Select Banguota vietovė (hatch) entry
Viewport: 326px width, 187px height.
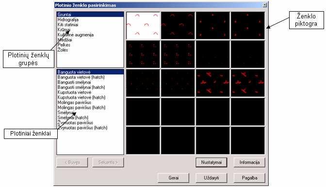[x=81, y=77]
